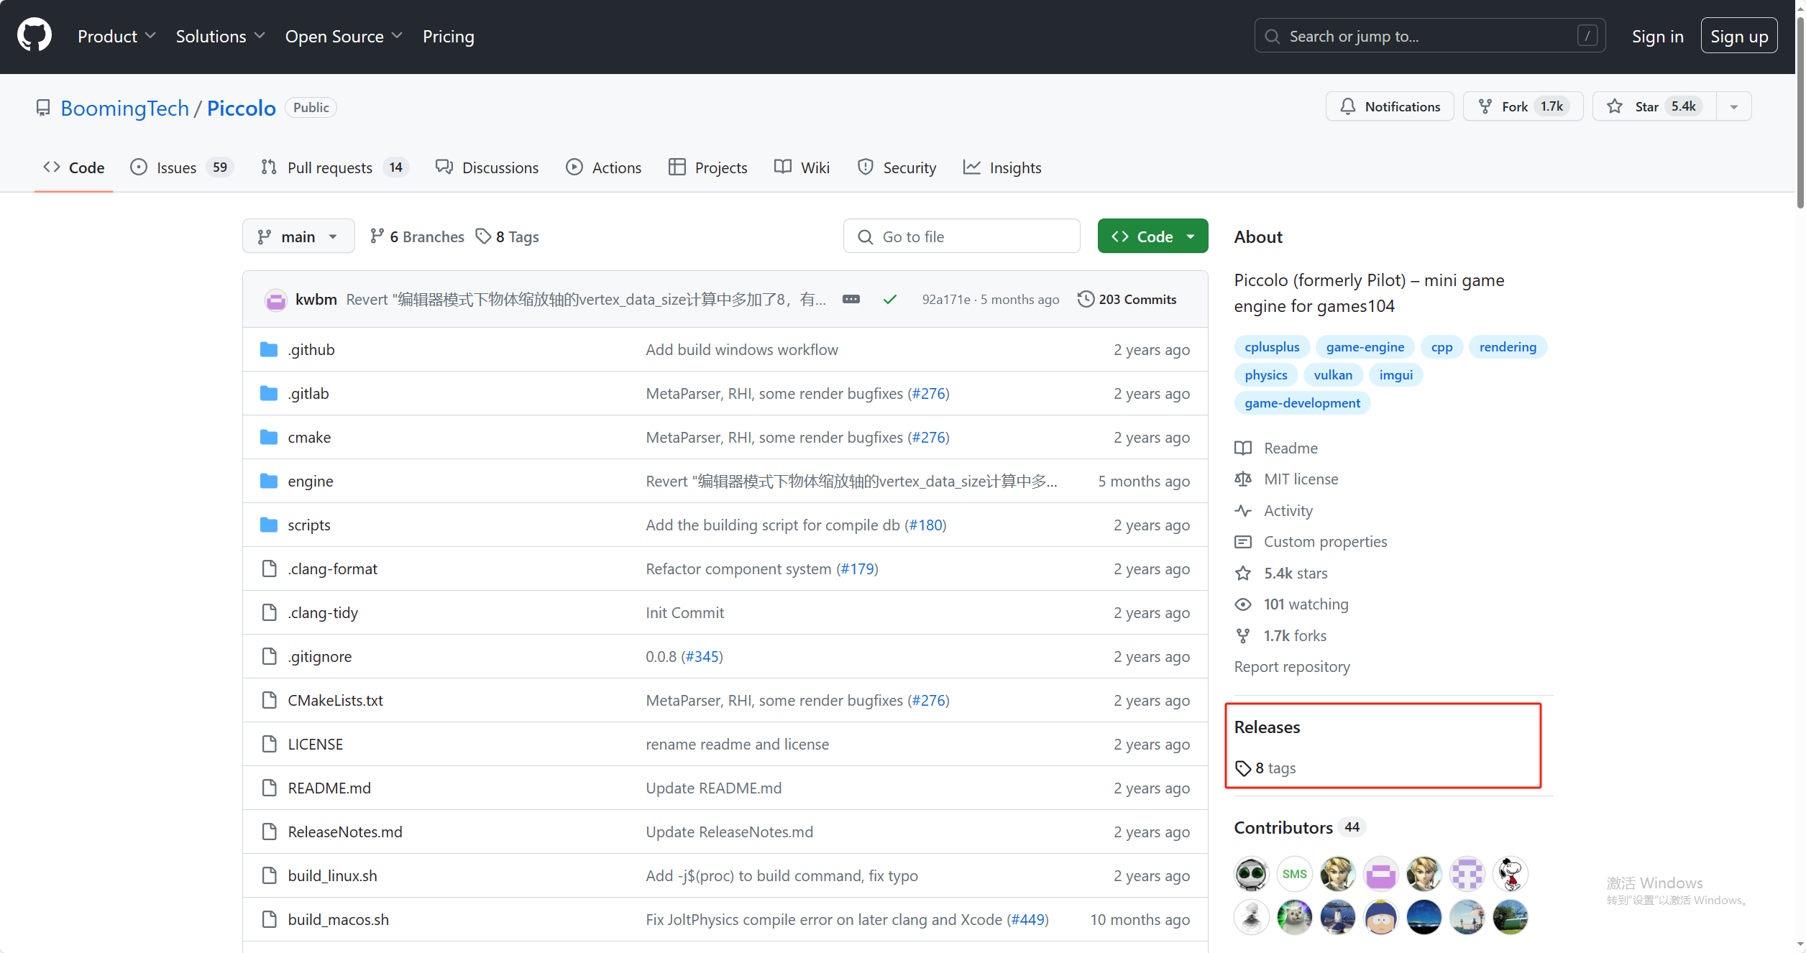The height and width of the screenshot is (953, 1806).
Task: Open the 203 Commits history
Action: click(x=1127, y=299)
